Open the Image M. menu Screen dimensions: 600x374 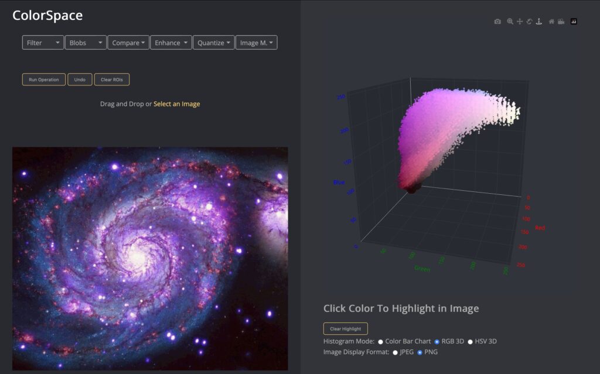(257, 42)
